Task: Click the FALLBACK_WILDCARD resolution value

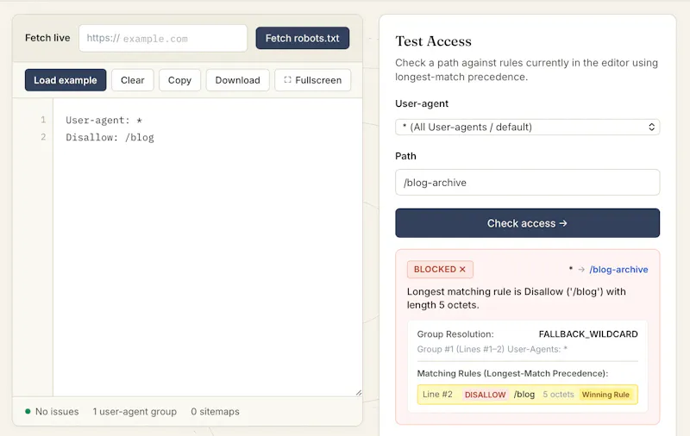Action: [x=588, y=334]
